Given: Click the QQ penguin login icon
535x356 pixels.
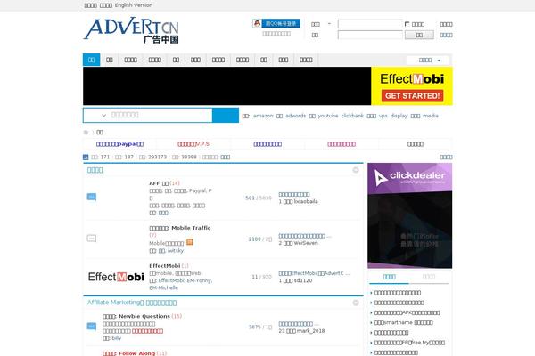Looking at the screenshot, I should point(257,23).
